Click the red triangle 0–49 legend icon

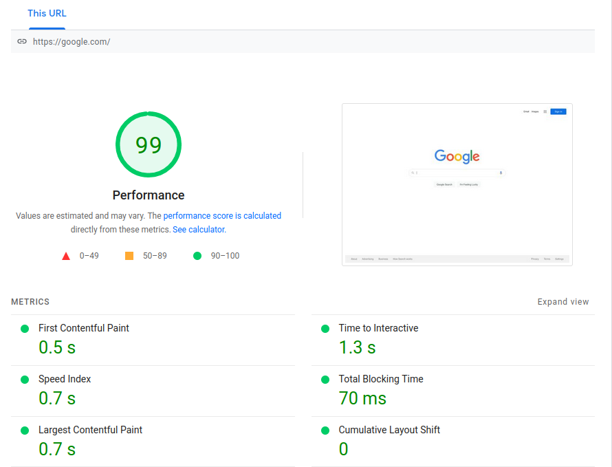(66, 256)
